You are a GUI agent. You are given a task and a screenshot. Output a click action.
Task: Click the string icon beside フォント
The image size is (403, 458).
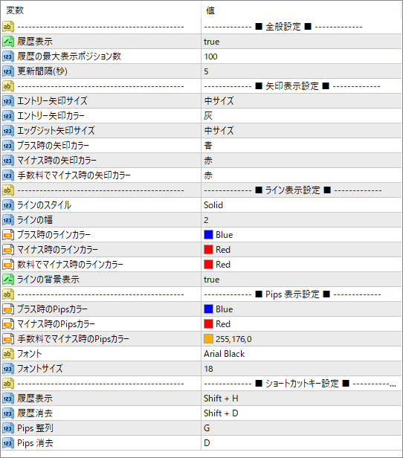coord(8,354)
